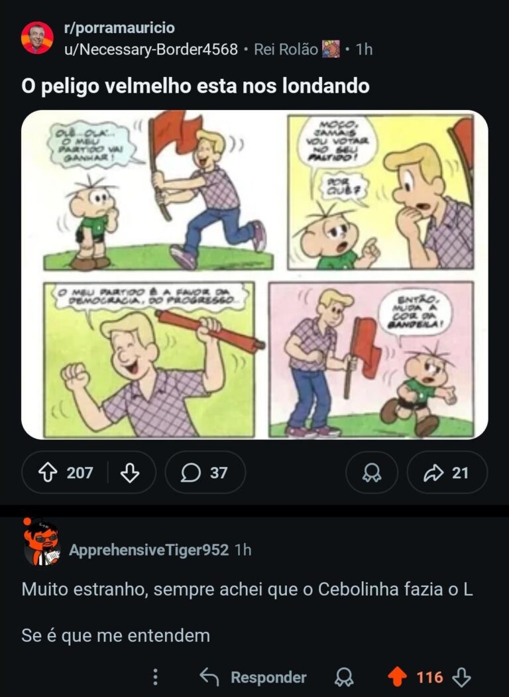Tap the reply arrow icon on comment
The height and width of the screenshot is (697, 509).
click(209, 677)
